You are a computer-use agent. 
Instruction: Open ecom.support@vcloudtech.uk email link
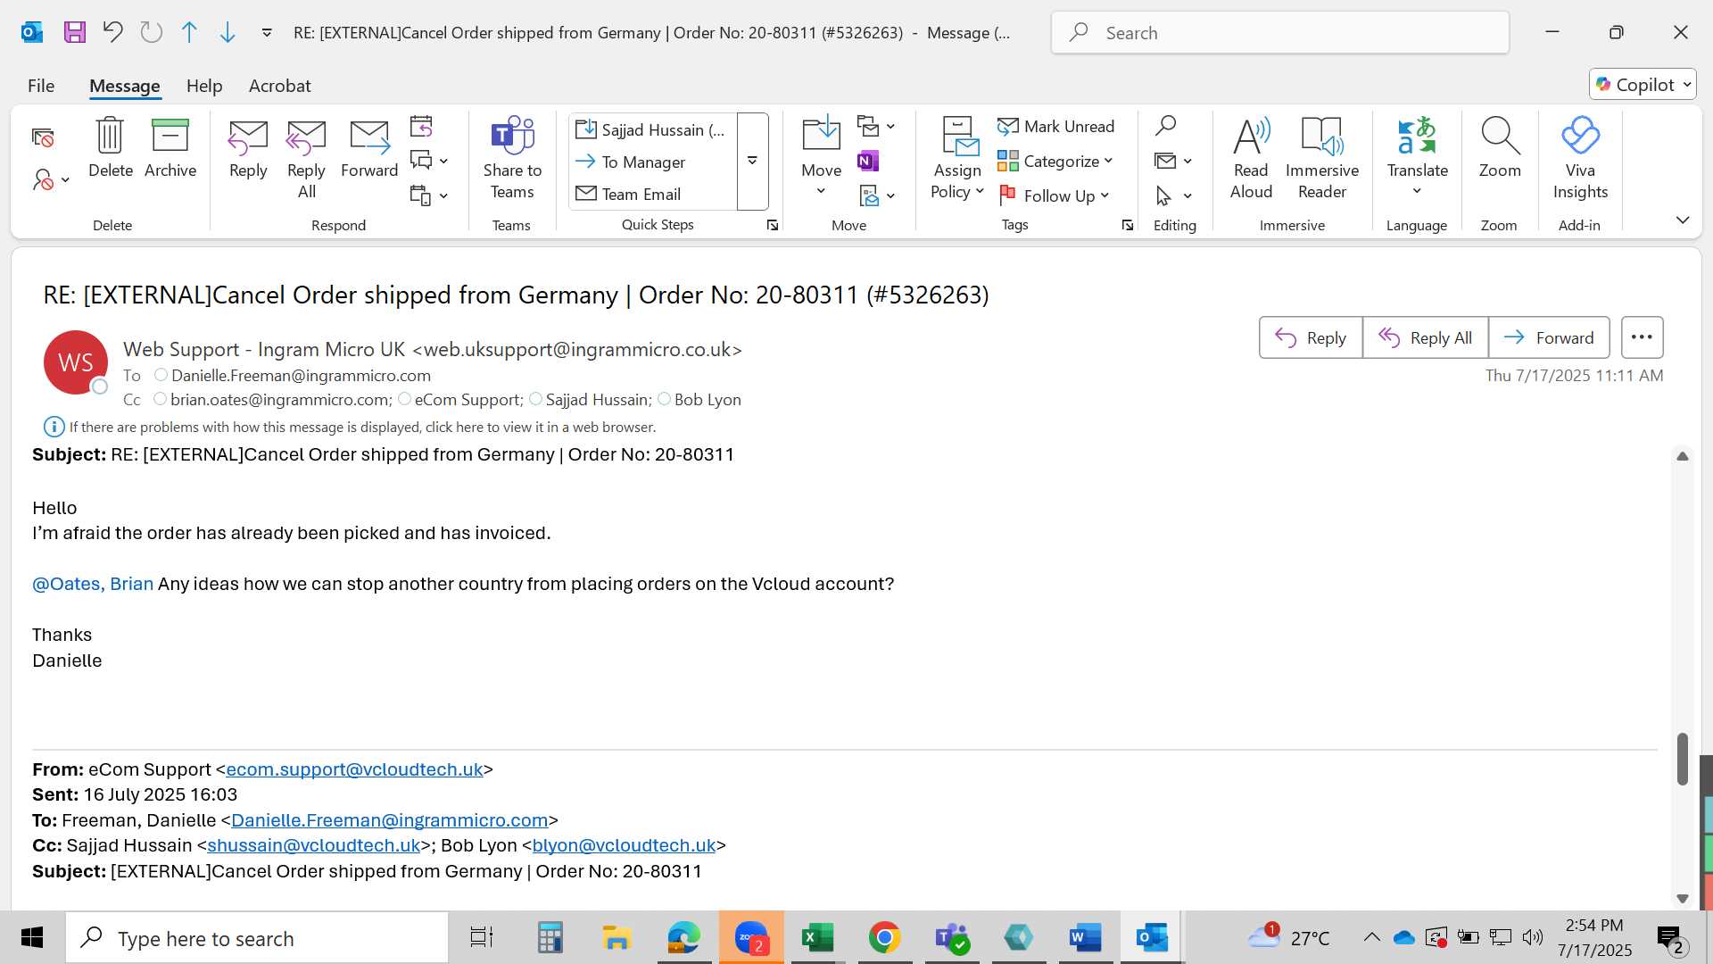tap(354, 769)
